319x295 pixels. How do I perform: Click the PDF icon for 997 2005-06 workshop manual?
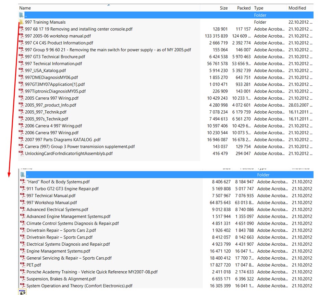pyautogui.click(x=21, y=36)
